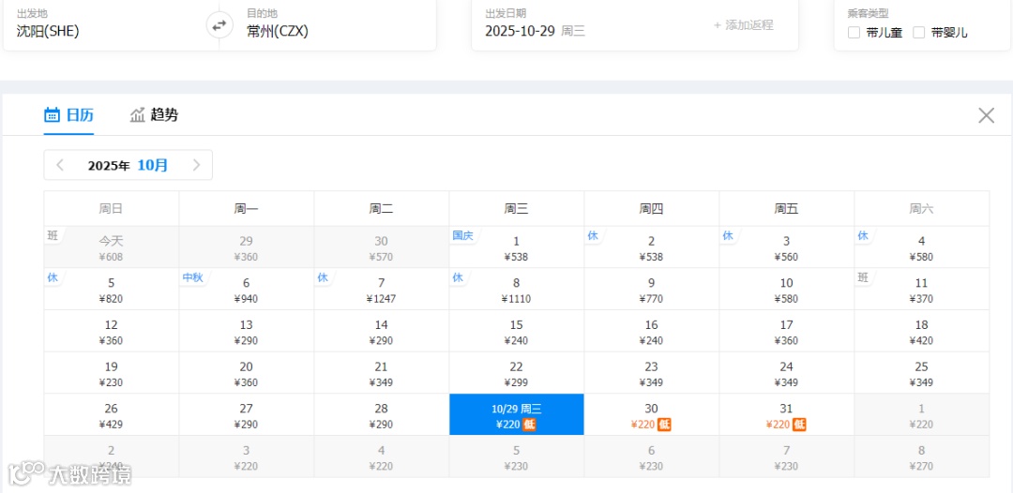Select October 25 priced ¥349
This screenshot has width=1013, height=493.
922,373
